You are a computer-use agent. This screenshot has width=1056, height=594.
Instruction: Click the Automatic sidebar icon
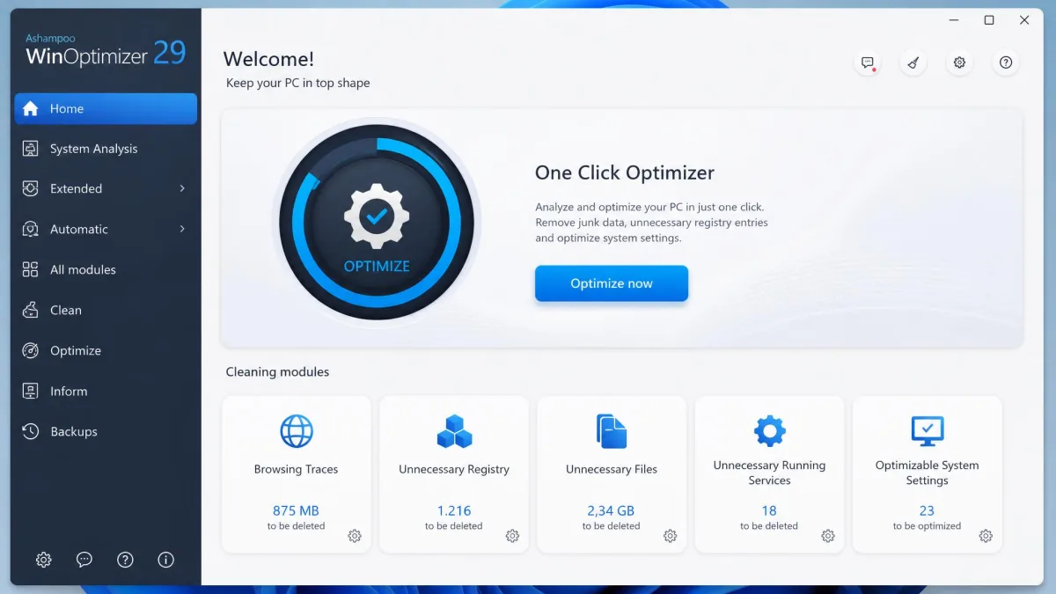31,229
